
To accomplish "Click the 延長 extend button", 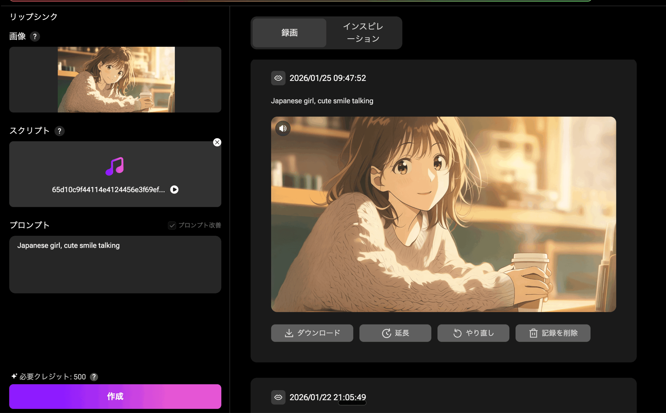I will click(x=395, y=333).
